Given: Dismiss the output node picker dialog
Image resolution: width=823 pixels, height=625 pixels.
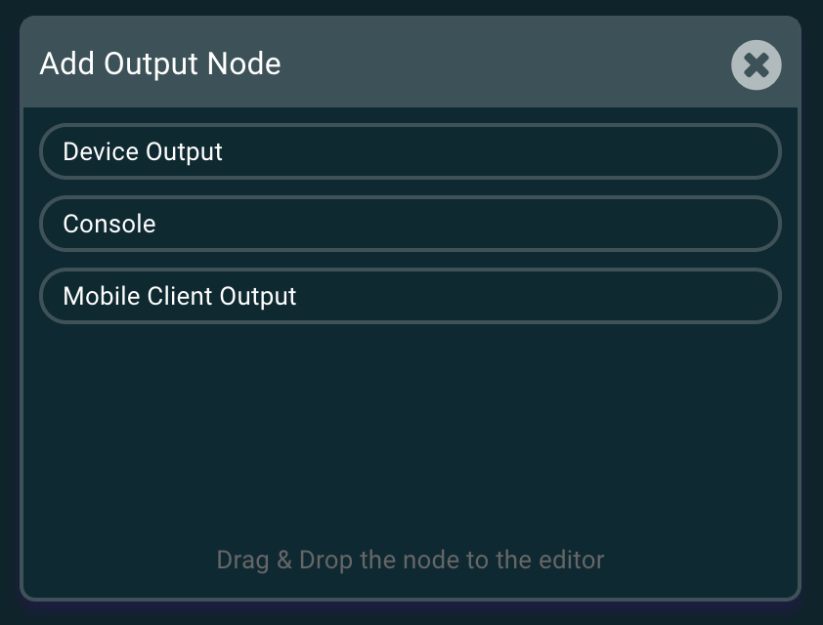Looking at the screenshot, I should click(756, 64).
